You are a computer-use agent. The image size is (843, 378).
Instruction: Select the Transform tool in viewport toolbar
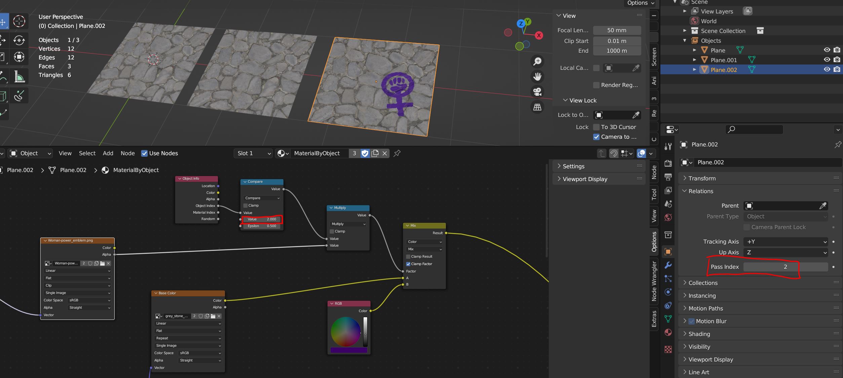point(19,57)
